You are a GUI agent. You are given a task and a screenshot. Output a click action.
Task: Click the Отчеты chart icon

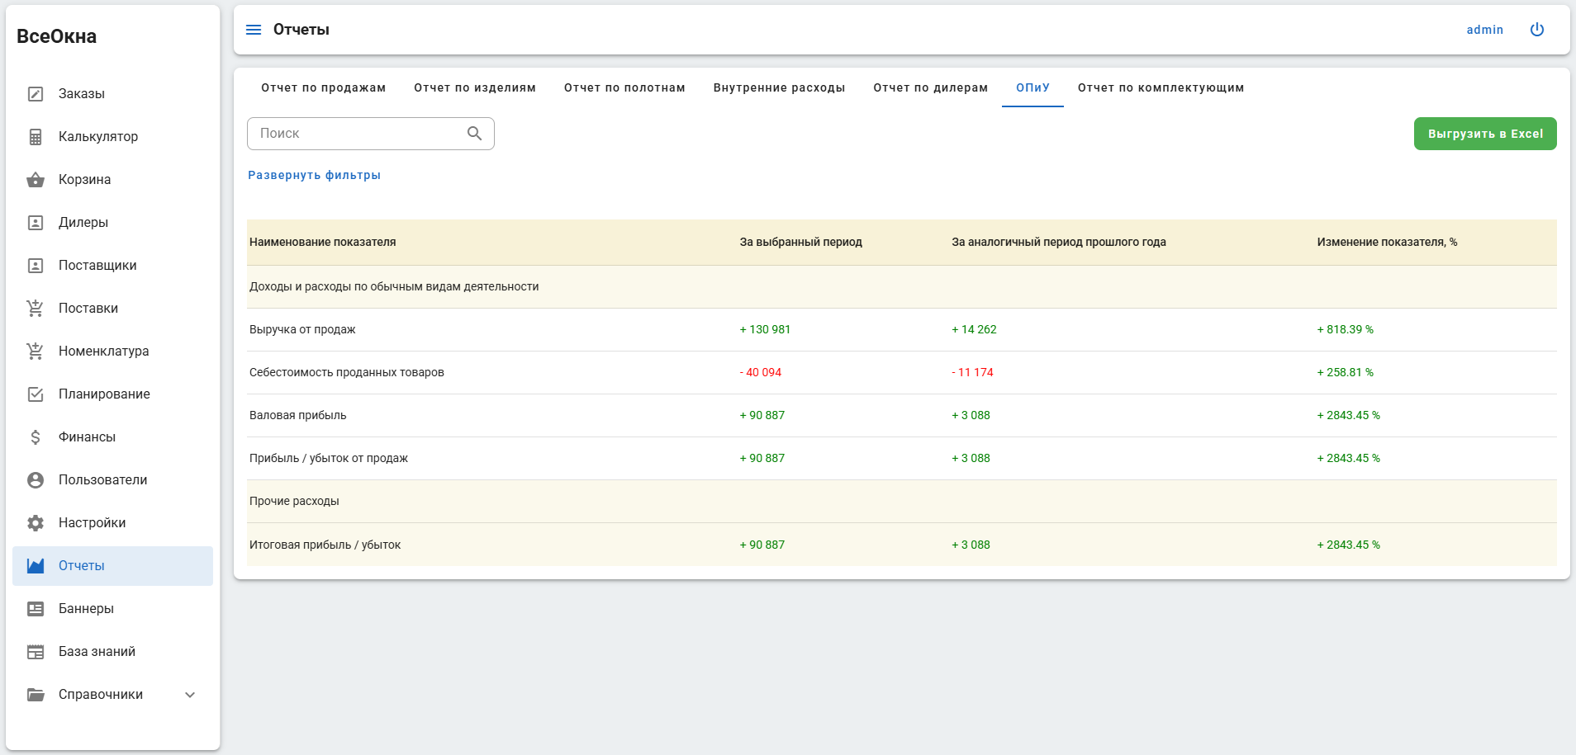(x=36, y=566)
